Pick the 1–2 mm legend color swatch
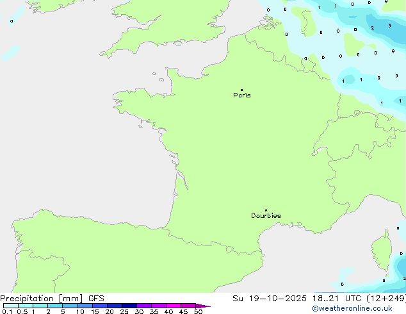The width and height of the screenshot is (406, 314). pos(40,306)
